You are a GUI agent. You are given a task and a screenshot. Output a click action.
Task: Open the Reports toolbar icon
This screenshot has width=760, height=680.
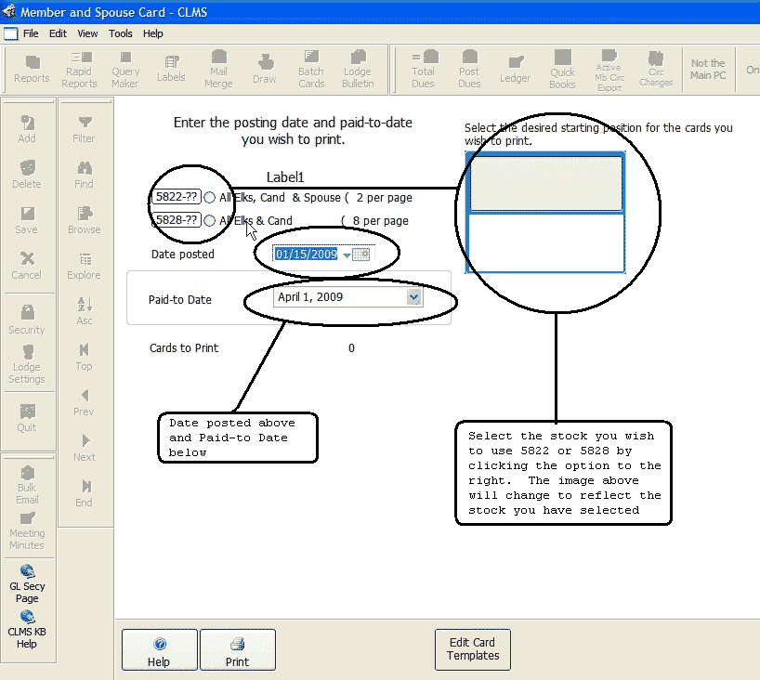point(32,70)
